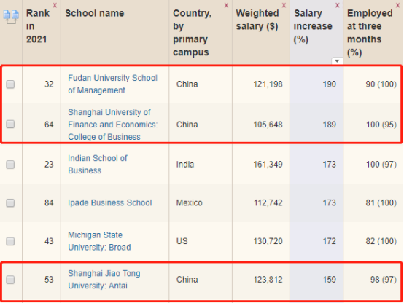Open Shanghai Jiao Tong University: Antai link
The width and height of the screenshot is (404, 303).
[104, 280]
